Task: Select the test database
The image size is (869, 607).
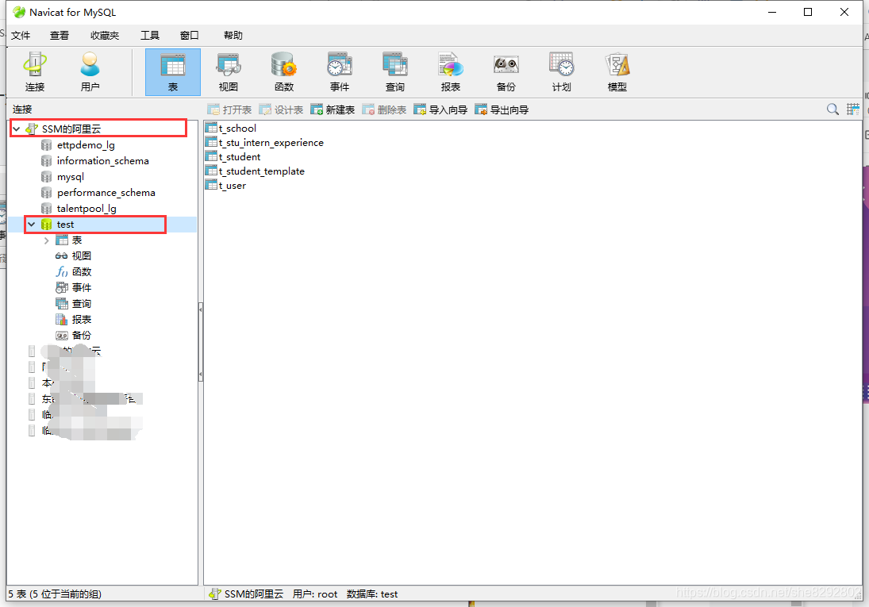Action: pyautogui.click(x=65, y=225)
